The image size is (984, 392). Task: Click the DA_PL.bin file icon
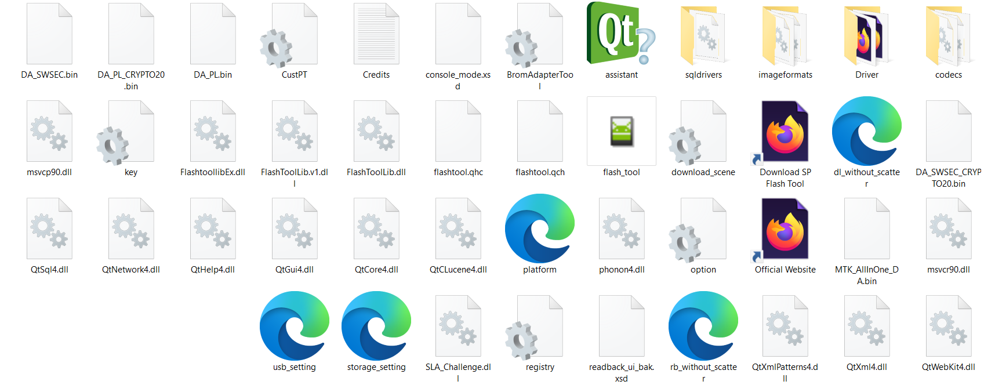[x=213, y=34]
